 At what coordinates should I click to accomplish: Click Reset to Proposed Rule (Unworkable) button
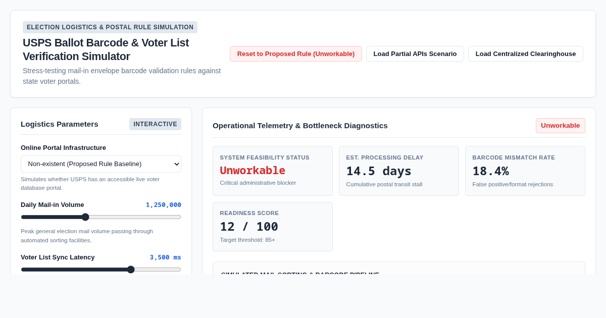pyautogui.click(x=296, y=54)
